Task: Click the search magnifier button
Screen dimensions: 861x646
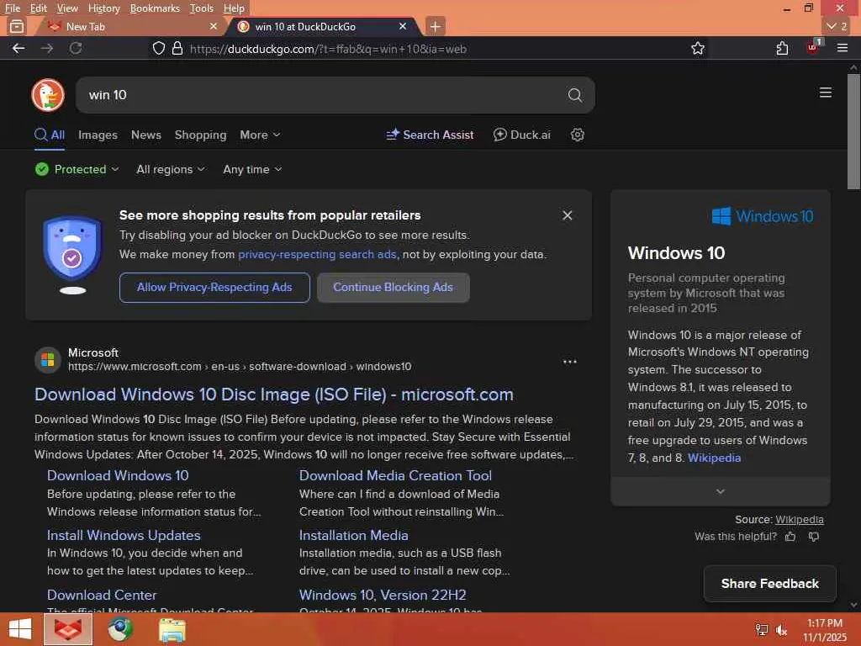Action: point(574,95)
